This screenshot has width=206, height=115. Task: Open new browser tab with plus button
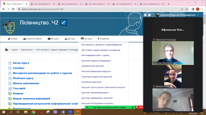click(x=169, y=4)
